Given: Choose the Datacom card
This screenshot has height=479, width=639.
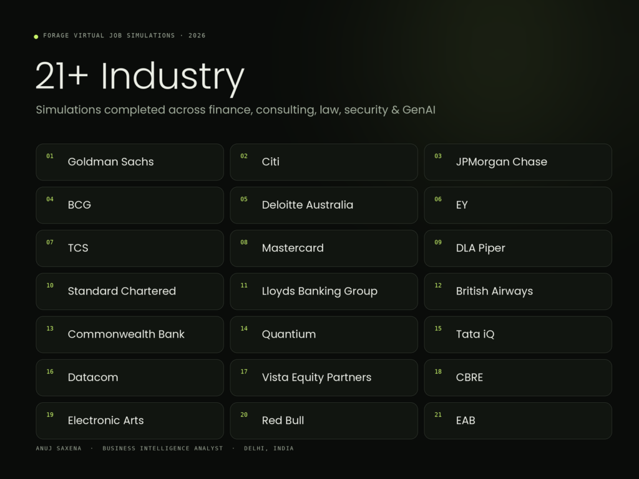Looking at the screenshot, I should click(130, 378).
